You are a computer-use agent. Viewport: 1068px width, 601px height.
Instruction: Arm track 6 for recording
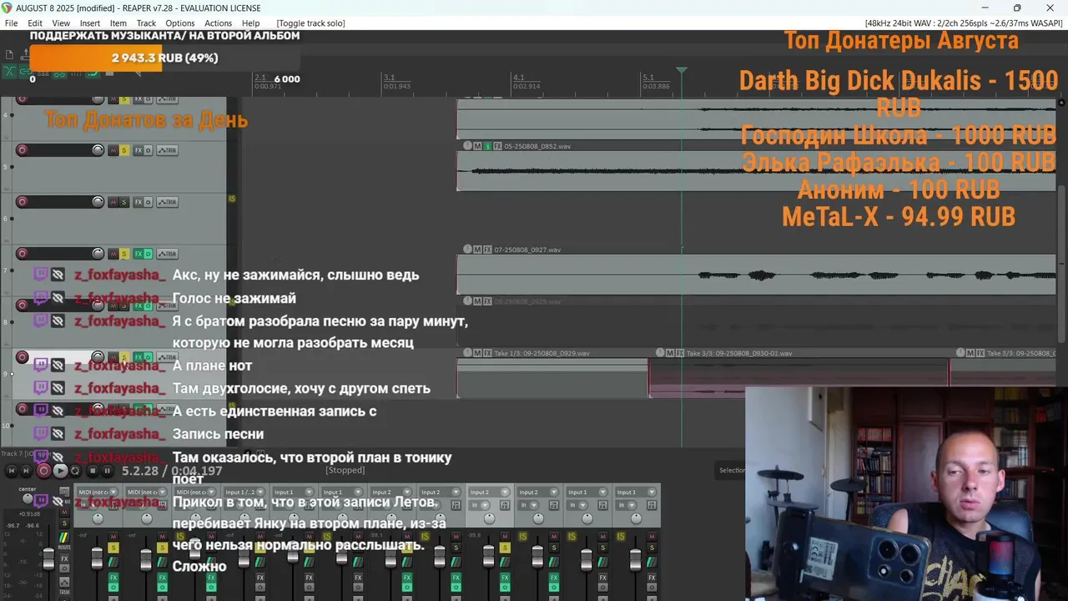coord(23,202)
